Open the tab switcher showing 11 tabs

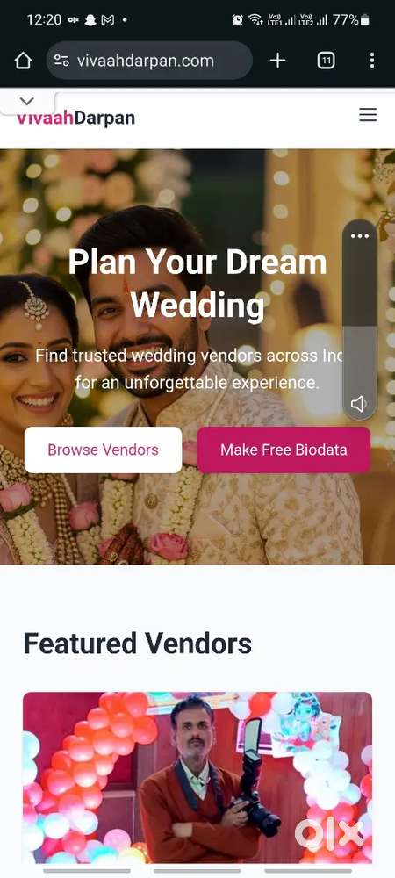pos(327,61)
